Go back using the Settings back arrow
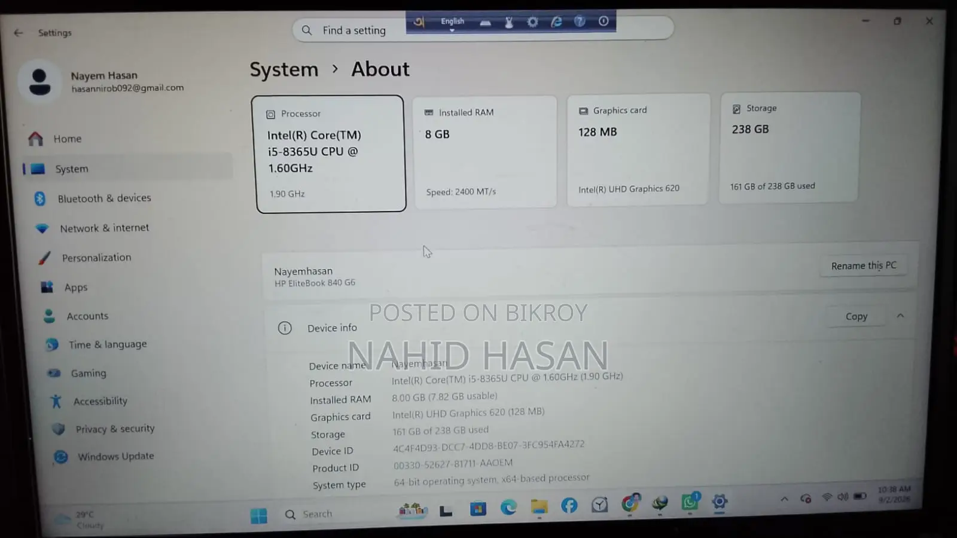Viewport: 957px width, 538px height. point(19,33)
